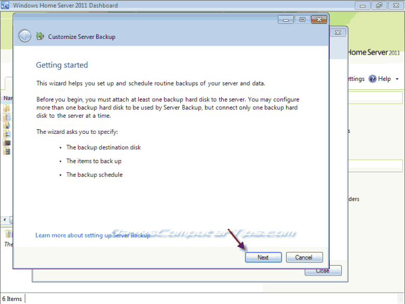
Task: Select the fourth folder icon in the Dashboard list
Action: point(7,134)
